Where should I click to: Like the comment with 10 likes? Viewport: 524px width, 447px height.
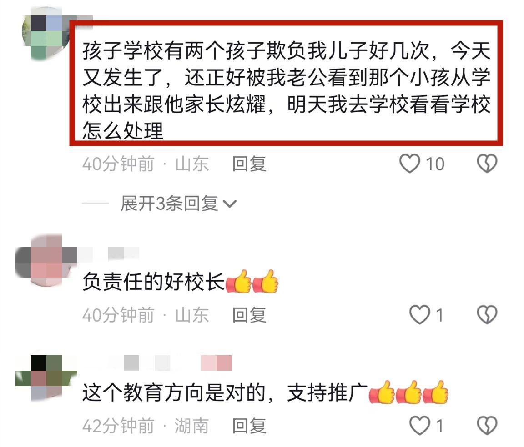410,164
